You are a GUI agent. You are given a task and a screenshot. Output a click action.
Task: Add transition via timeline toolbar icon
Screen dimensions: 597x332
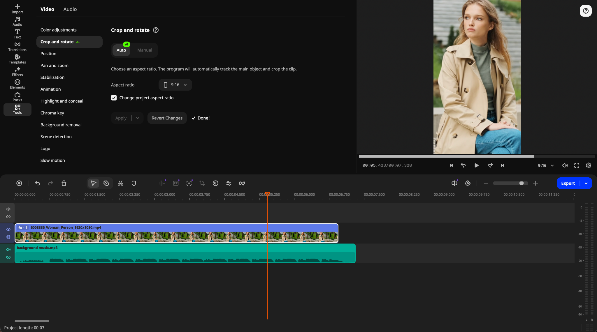242,183
